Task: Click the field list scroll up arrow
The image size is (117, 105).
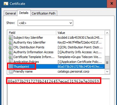Action: tap(107, 33)
